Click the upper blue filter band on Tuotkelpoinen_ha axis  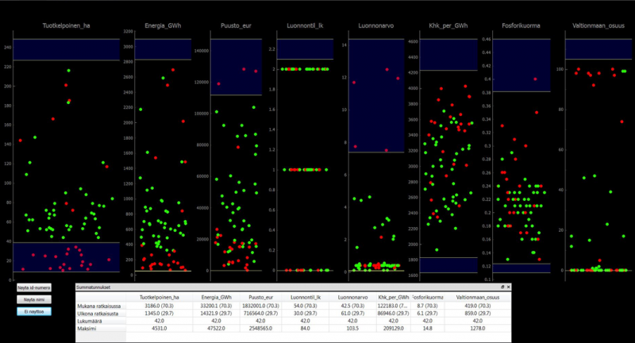point(66,48)
